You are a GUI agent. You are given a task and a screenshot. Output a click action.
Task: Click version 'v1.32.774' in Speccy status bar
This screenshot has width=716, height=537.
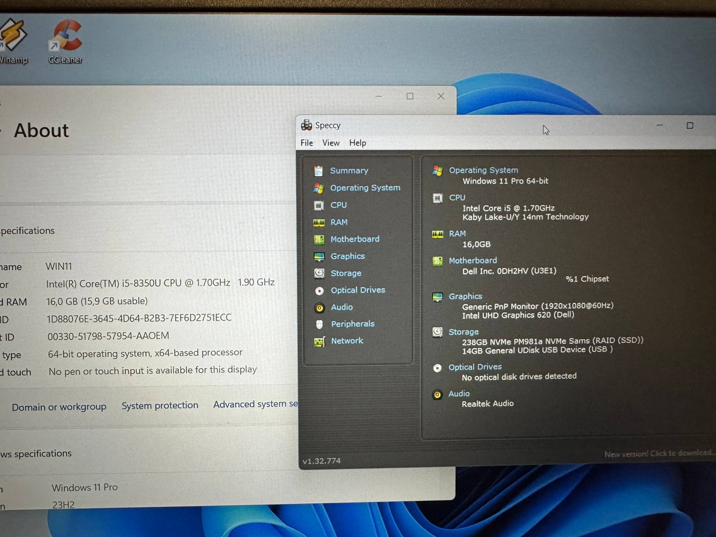pos(322,461)
